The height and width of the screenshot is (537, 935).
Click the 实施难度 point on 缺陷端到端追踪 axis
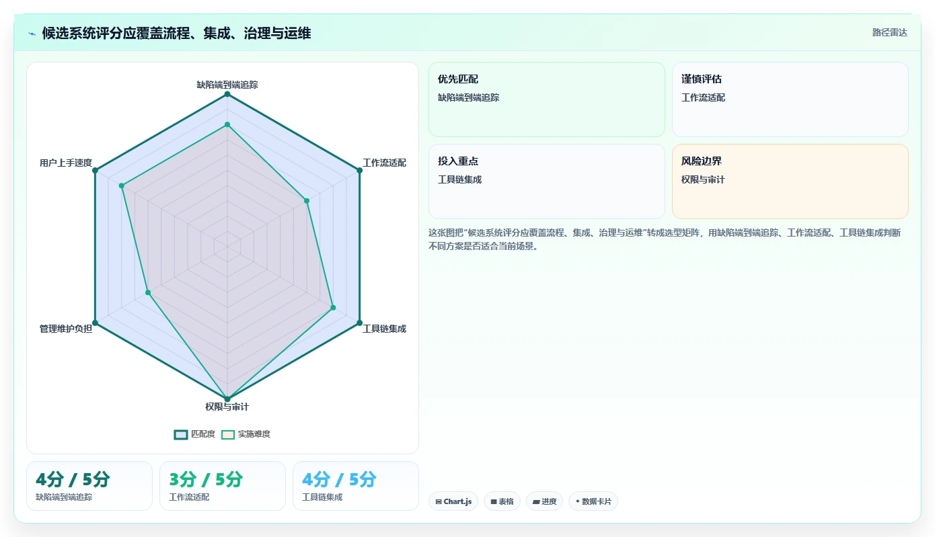point(227,124)
